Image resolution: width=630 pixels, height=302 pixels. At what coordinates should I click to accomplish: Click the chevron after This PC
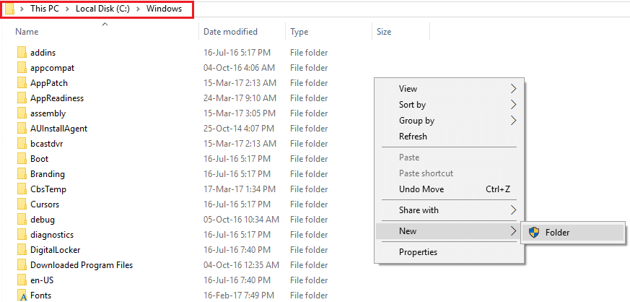tap(68, 9)
